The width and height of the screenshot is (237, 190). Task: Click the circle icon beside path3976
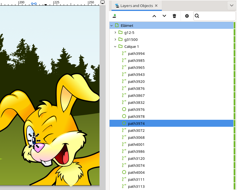tap(124, 109)
